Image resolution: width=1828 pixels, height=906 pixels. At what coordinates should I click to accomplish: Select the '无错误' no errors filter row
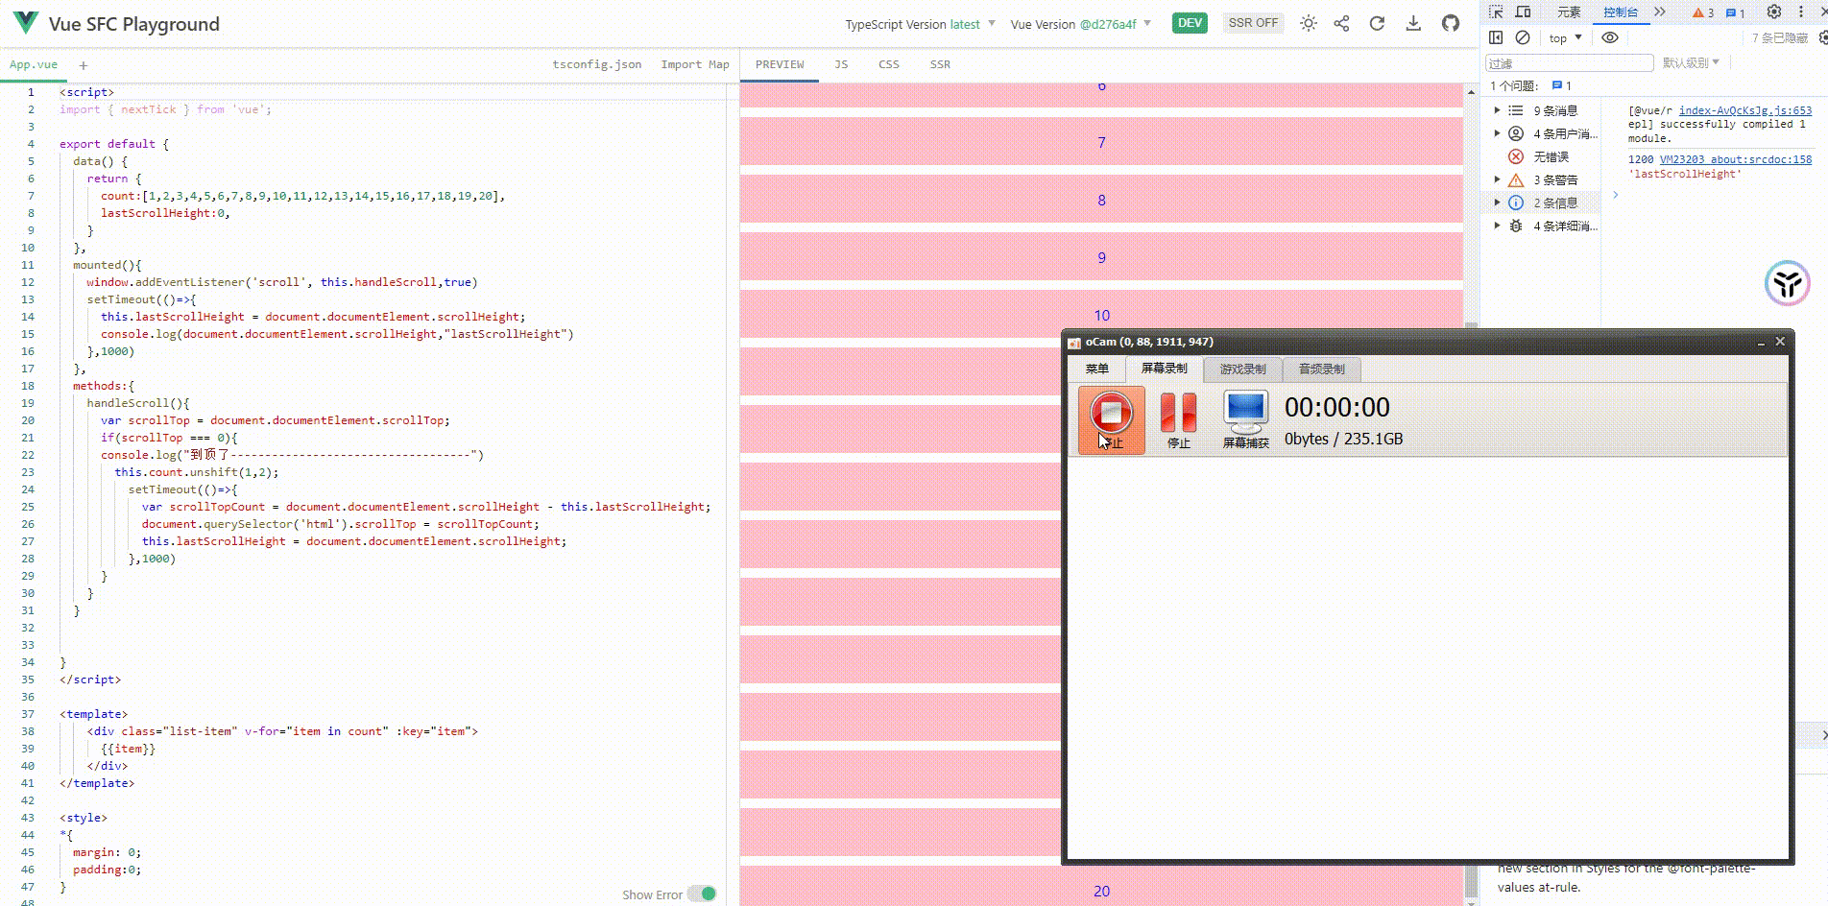tap(1541, 156)
